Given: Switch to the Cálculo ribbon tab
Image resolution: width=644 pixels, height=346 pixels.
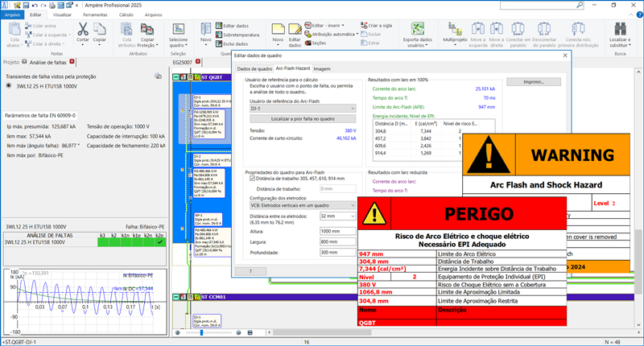Looking at the screenshot, I should [126, 14].
